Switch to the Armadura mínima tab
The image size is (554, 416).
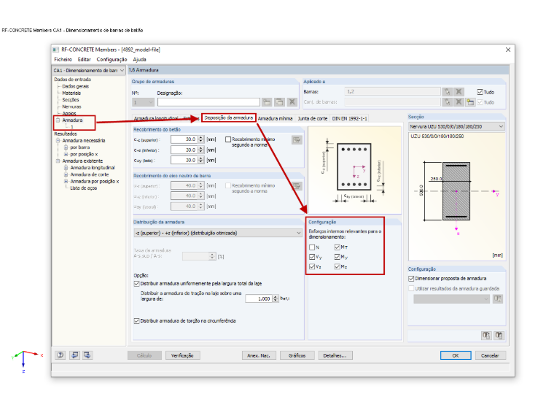pyautogui.click(x=276, y=118)
